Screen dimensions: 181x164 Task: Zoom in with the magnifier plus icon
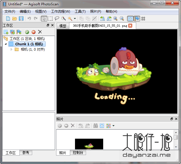tap(115, 19)
